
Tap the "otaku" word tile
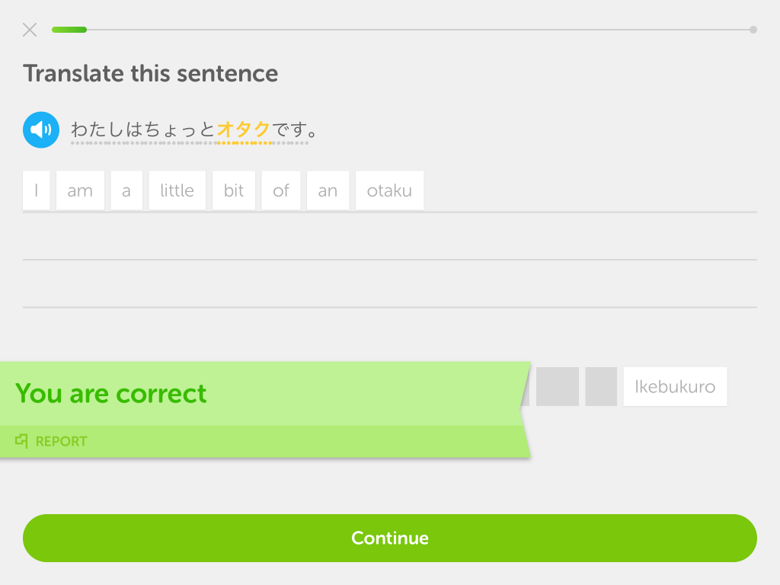tap(389, 190)
